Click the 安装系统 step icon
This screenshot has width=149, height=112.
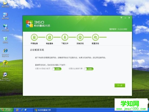pos(80,37)
